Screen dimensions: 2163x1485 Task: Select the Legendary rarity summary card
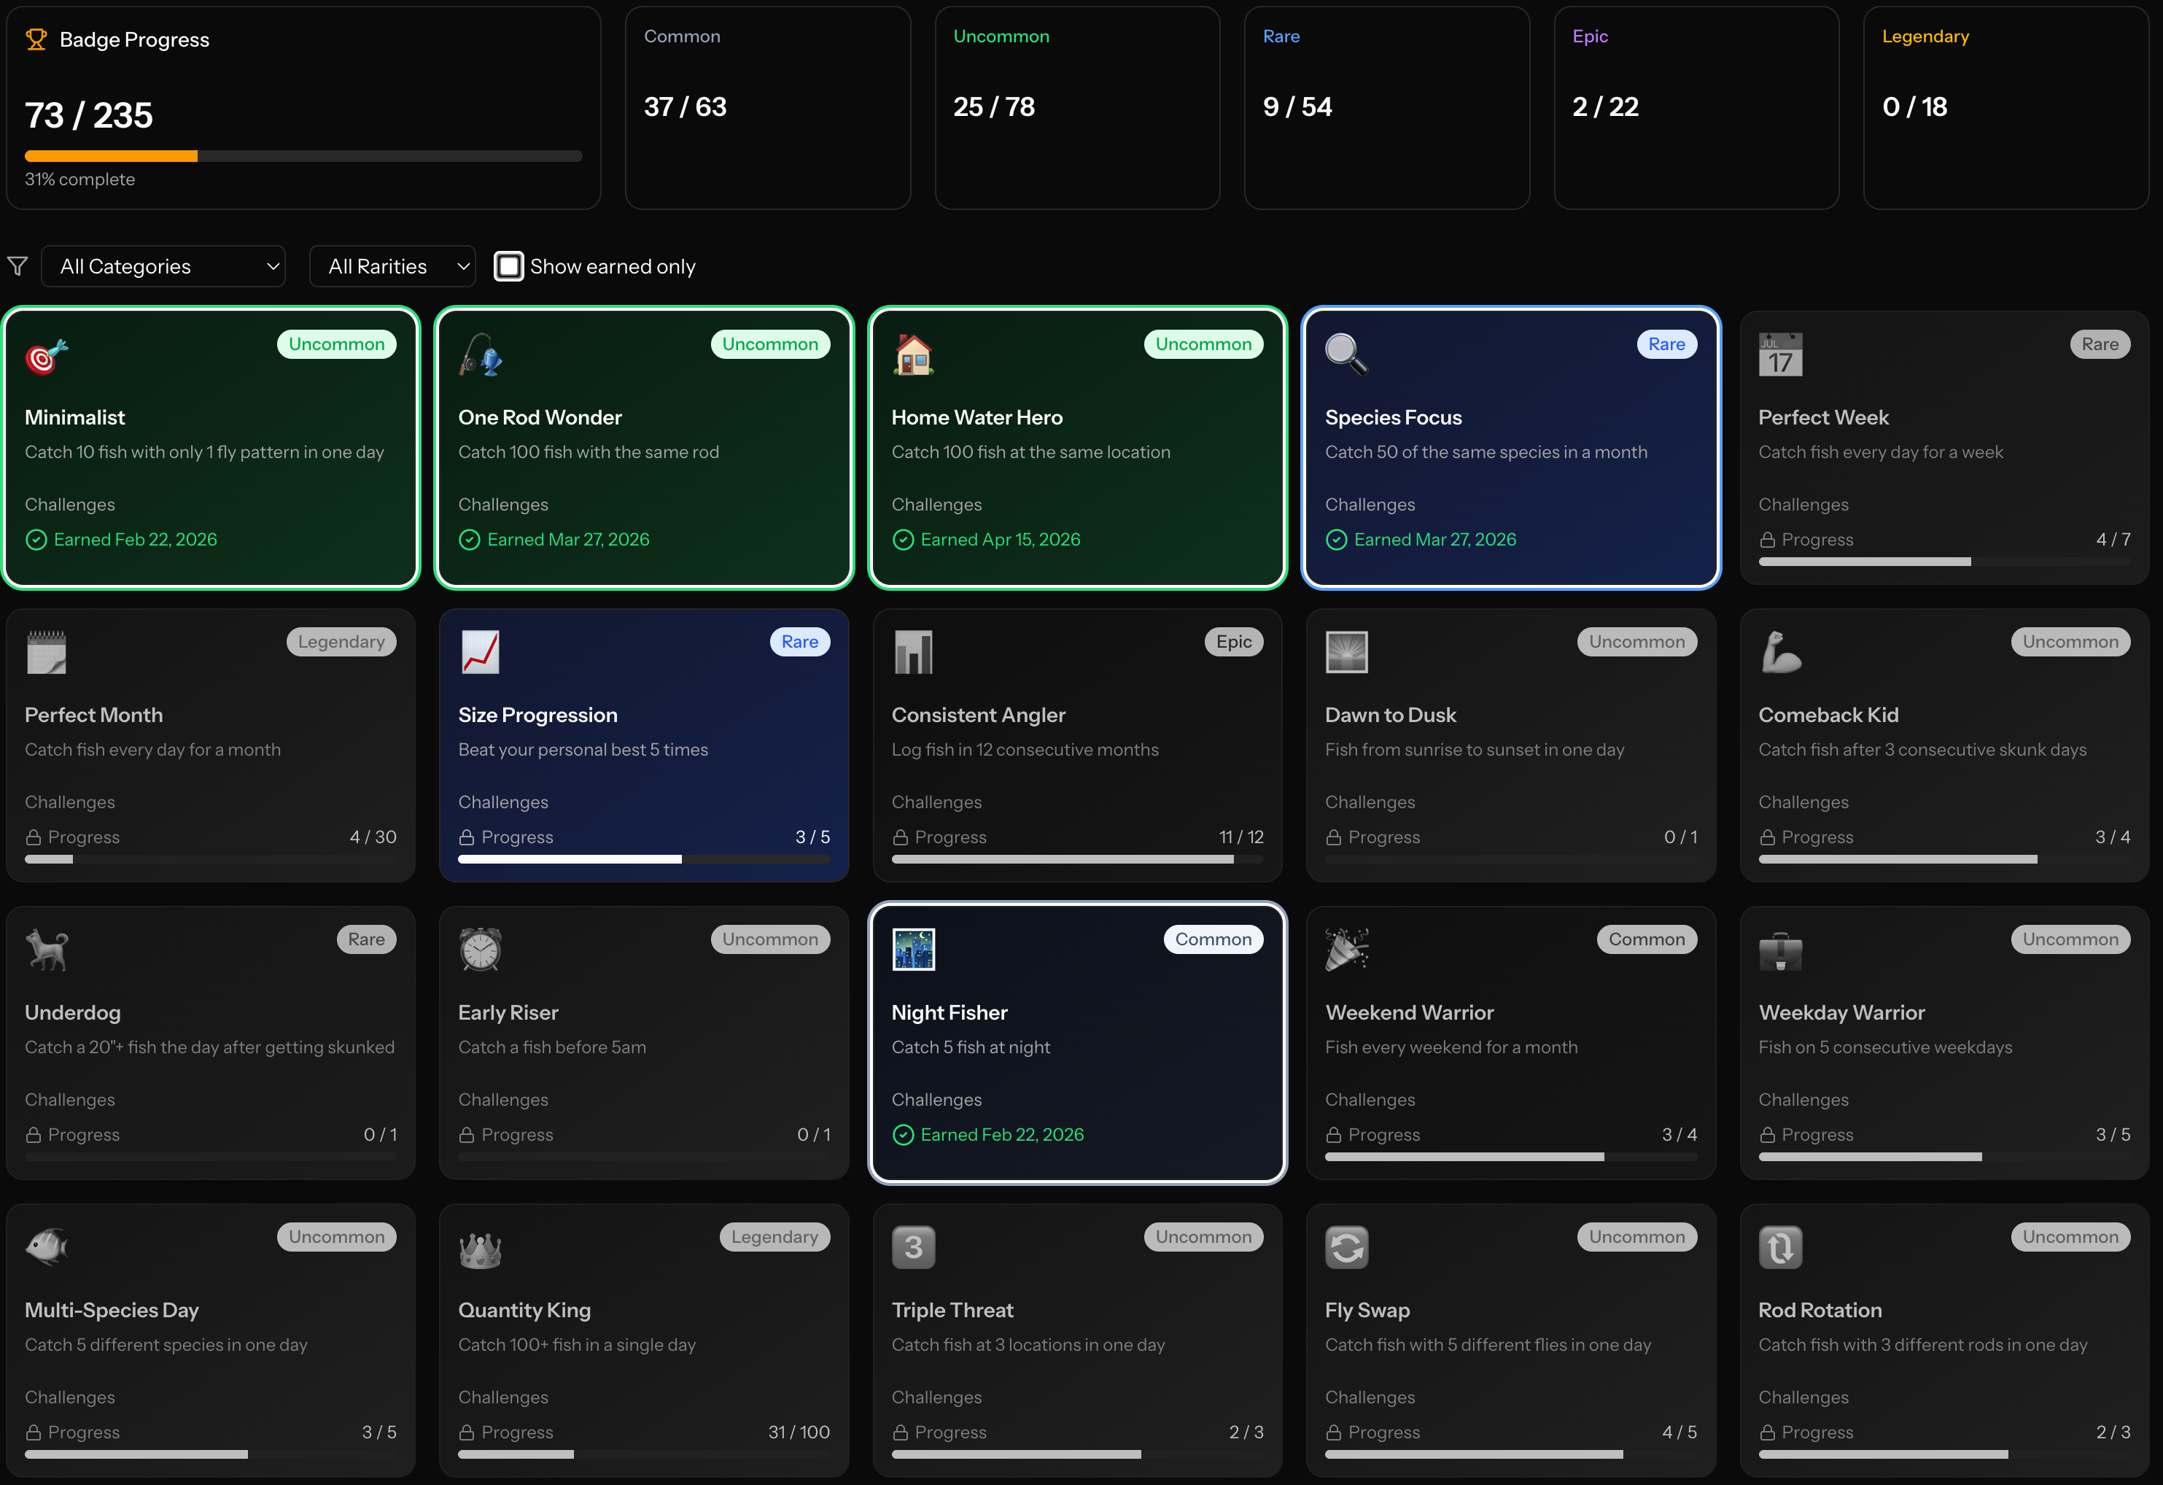click(x=2005, y=107)
